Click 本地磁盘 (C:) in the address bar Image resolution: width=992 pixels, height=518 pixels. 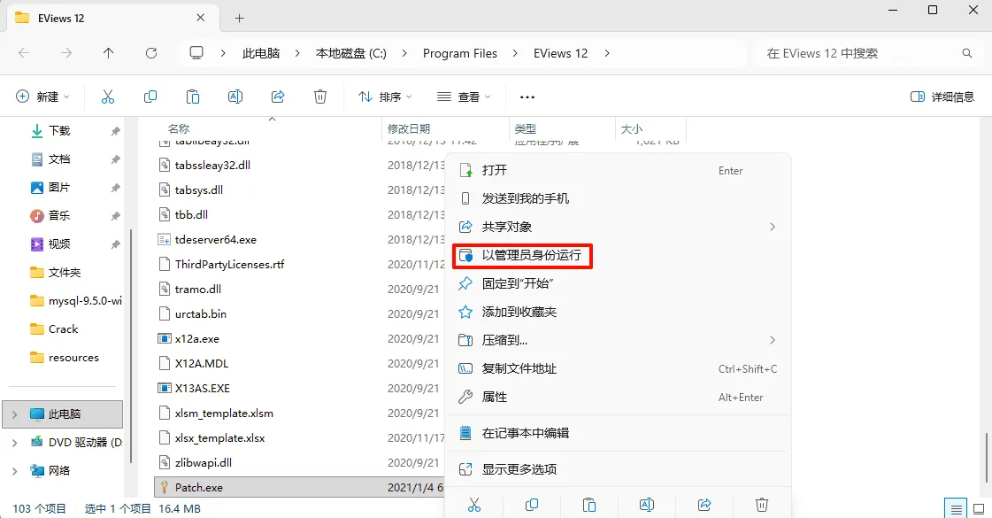[x=351, y=53]
